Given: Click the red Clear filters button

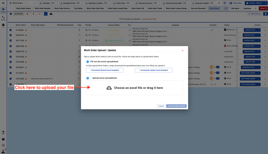Looking at the screenshot, I should (263, 8).
